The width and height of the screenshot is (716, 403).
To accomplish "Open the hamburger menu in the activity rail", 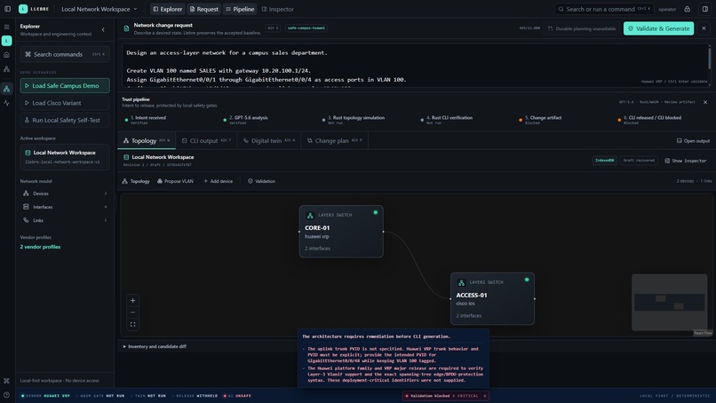I will [x=6, y=27].
